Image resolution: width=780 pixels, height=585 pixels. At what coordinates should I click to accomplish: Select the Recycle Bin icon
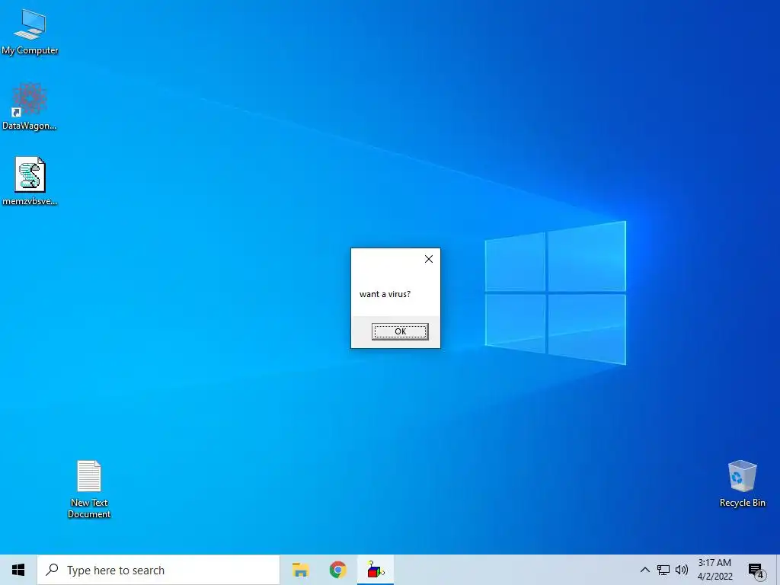point(742,484)
